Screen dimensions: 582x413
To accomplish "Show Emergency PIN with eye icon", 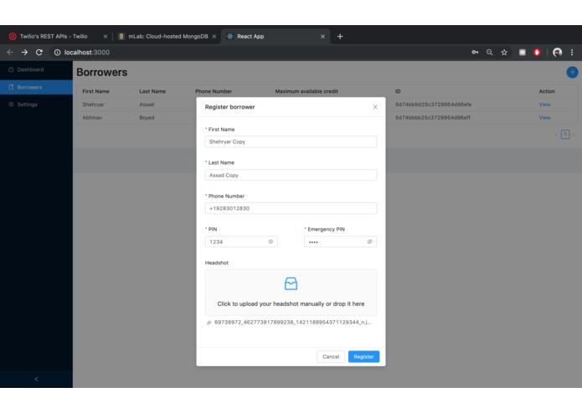I will click(369, 242).
